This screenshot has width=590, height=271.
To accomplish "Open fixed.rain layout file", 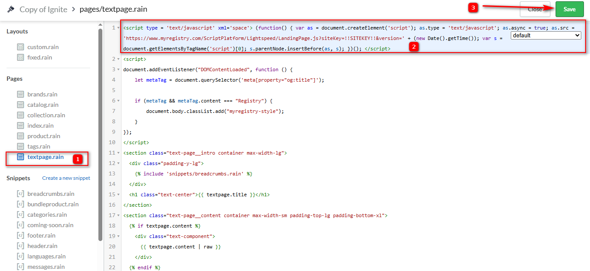I will coord(40,57).
